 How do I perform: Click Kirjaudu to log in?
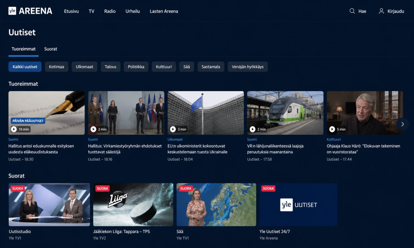click(x=396, y=11)
